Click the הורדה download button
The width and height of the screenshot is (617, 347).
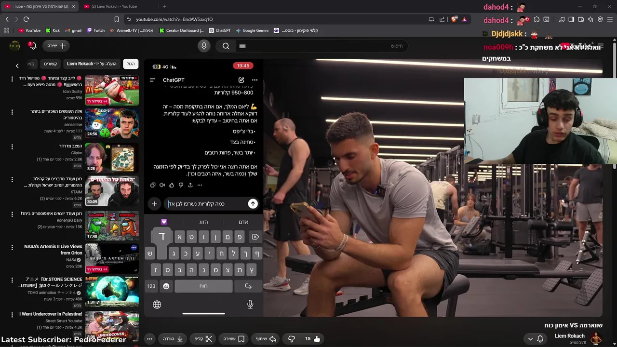pyautogui.click(x=173, y=339)
